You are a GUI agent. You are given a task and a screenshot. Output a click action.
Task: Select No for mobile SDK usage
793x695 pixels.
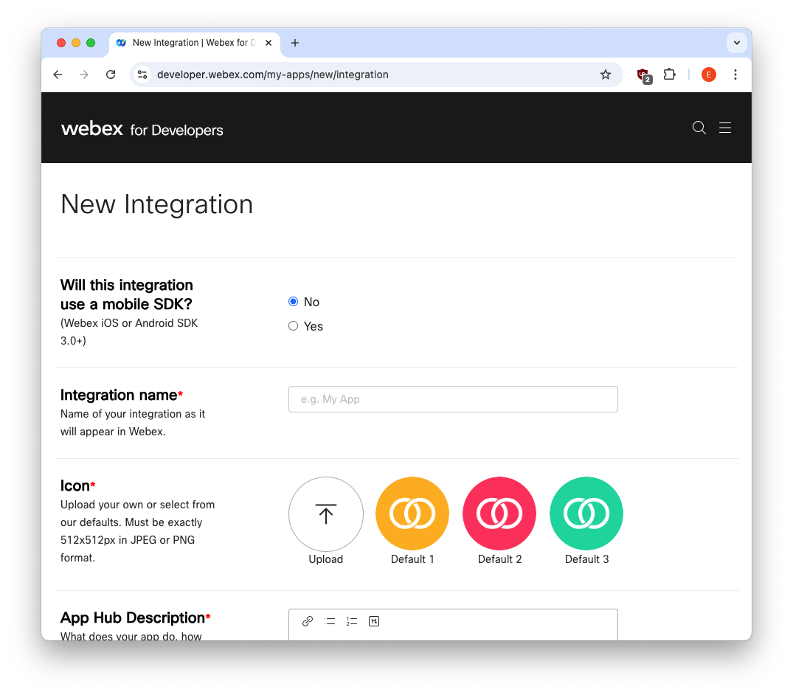click(293, 301)
